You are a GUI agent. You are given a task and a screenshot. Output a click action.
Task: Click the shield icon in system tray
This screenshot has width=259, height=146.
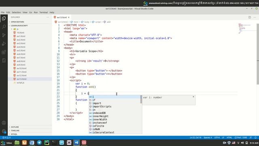coord(229,143)
